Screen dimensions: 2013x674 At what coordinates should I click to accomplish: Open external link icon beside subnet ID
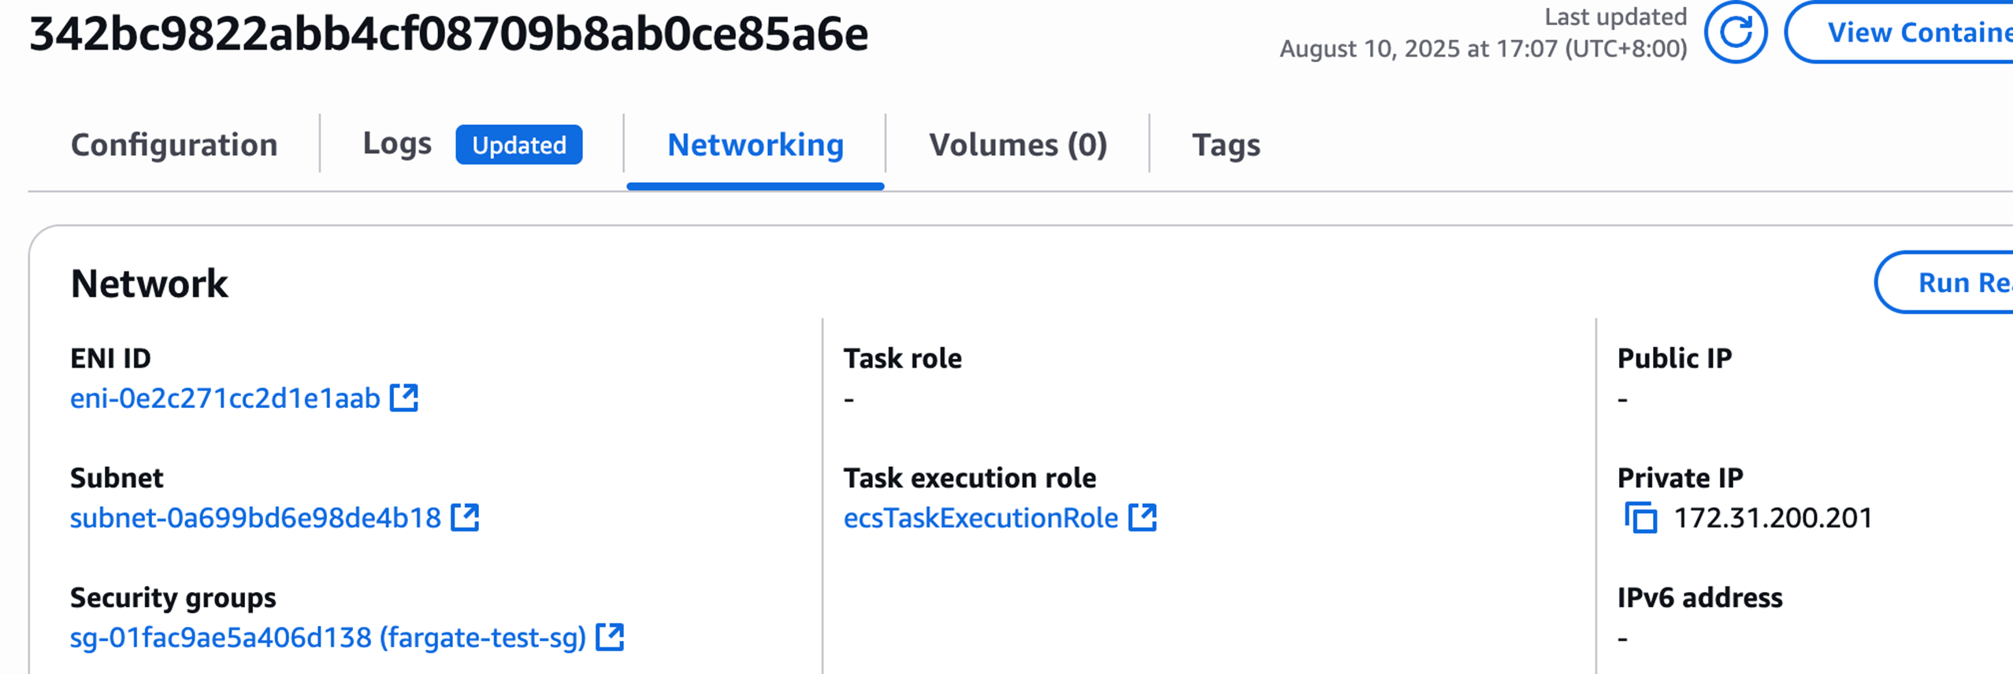pyautogui.click(x=465, y=517)
